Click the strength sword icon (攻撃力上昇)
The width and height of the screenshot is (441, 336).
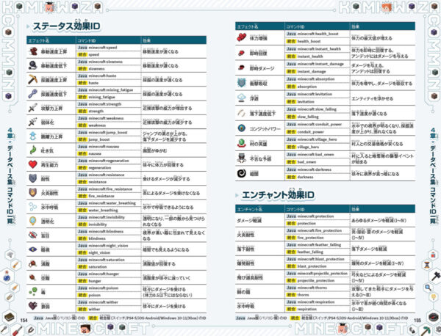(34, 106)
